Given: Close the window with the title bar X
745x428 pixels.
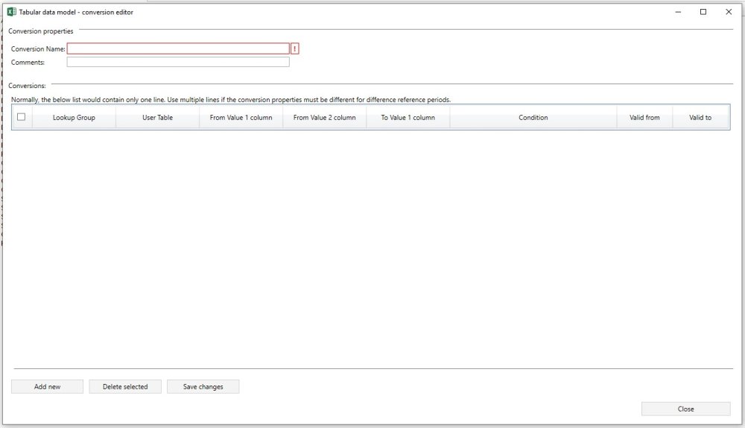Looking at the screenshot, I should [729, 12].
